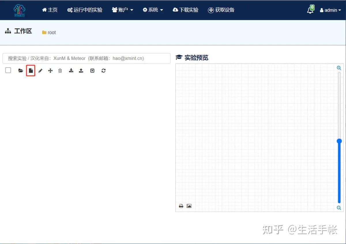Viewport: 346px width, 244px height.
Task: Open 下载实验 download labs
Action: (x=186, y=10)
